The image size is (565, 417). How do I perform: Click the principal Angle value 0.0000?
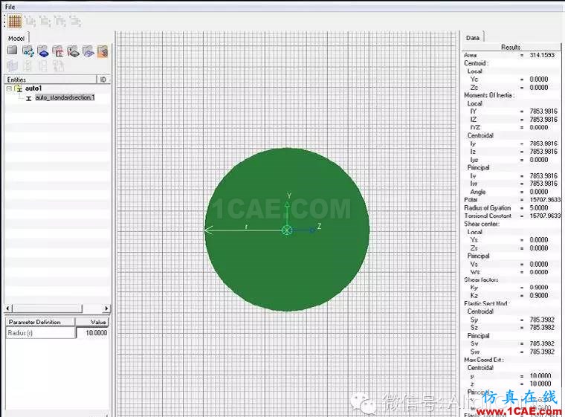539,191
